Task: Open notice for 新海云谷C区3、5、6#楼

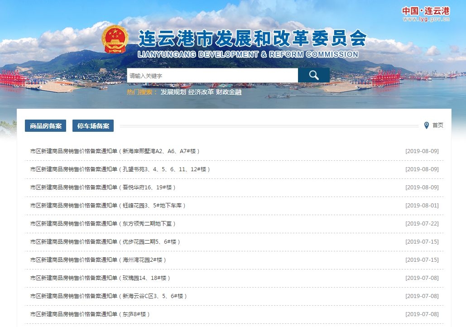Action: pos(109,296)
